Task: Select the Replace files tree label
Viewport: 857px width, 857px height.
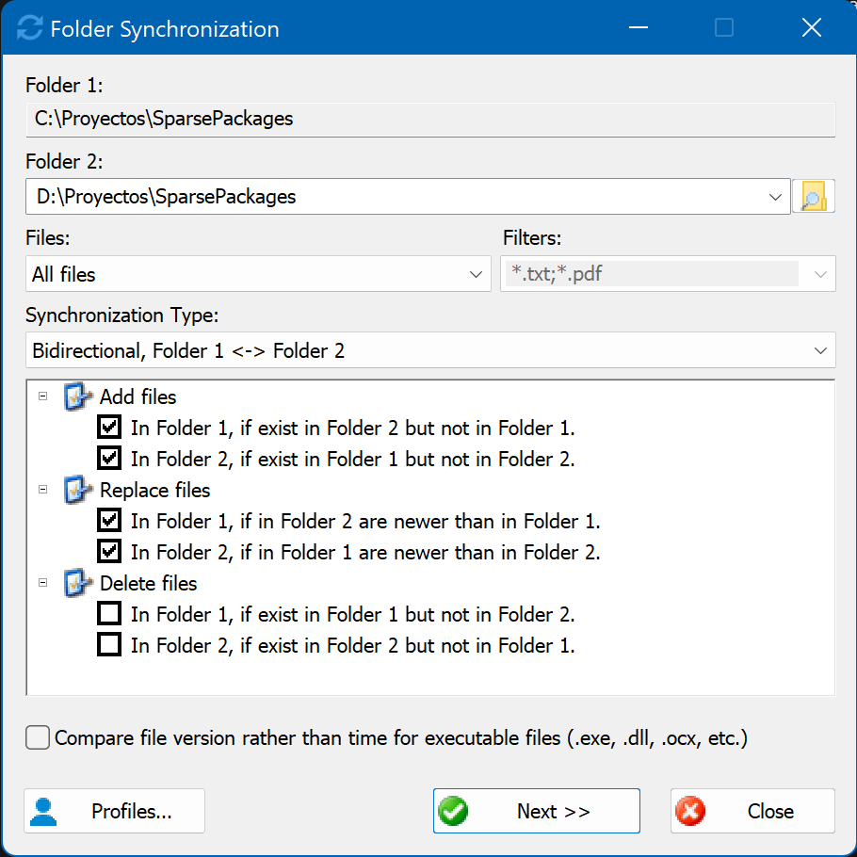Action: click(x=154, y=491)
